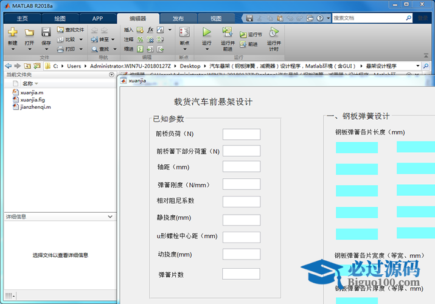This screenshot has width=435, height=304.
Task: Open the Compare (比较) dropdown arrow
Action: 81,40
